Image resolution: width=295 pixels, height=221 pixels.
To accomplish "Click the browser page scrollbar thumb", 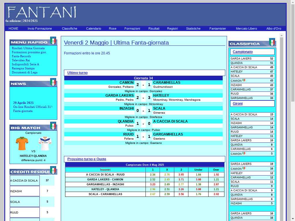I will pyautogui.click(x=293, y=53).
